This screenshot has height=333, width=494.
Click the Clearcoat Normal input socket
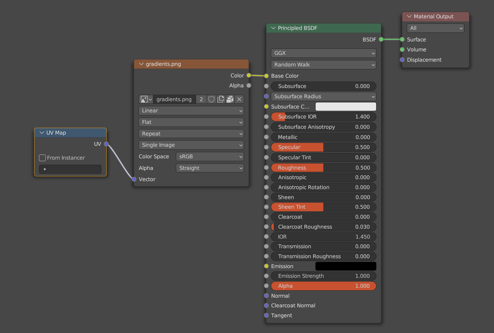266,305
